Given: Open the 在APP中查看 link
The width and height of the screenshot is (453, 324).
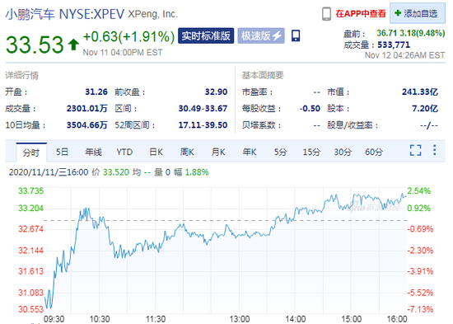Looking at the screenshot, I should tap(361, 13).
